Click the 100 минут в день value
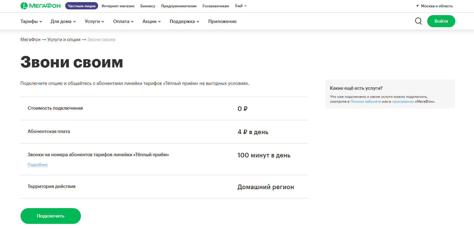Image resolution: width=474 pixels, height=229 pixels. [264, 155]
